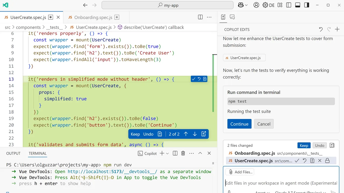Select the Copilot terminal profile icon
Viewport: 344px width, 193px height.
(147, 153)
